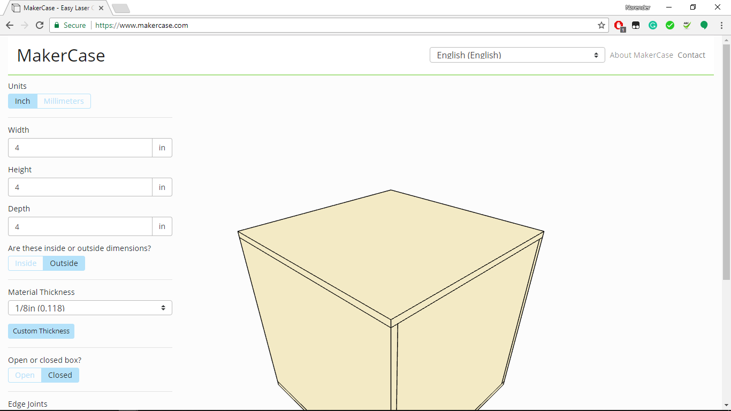Click the 'Open or closed box?' label
The width and height of the screenshot is (731, 411).
45,360
